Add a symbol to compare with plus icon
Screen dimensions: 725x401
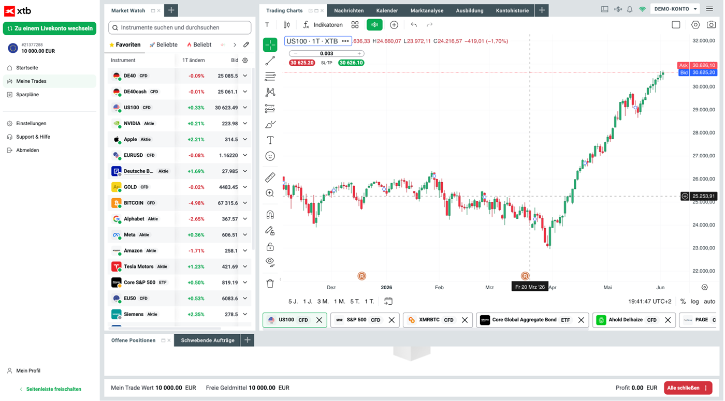point(394,25)
